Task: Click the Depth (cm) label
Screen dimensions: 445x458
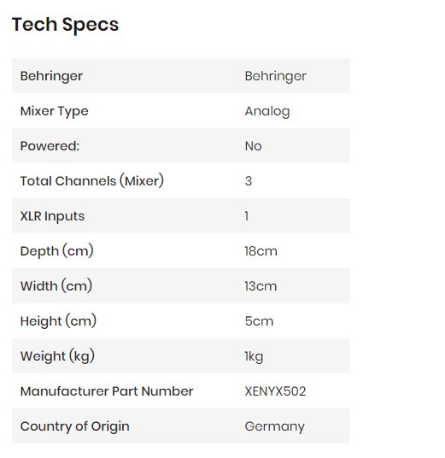Action: tap(57, 251)
